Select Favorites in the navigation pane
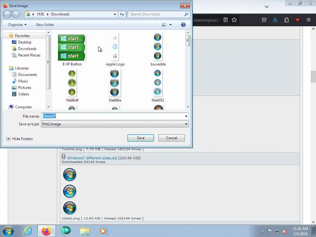The width and height of the screenshot is (316, 237). pyautogui.click(x=22, y=36)
